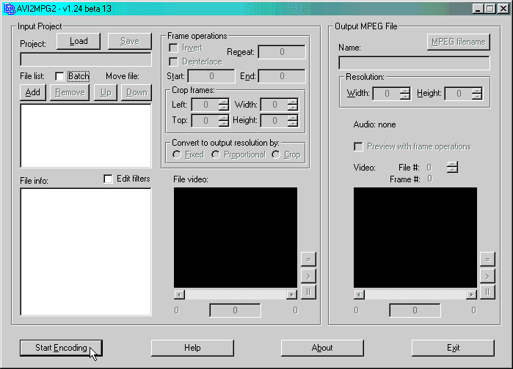Select the Crop radio button

pos(276,154)
